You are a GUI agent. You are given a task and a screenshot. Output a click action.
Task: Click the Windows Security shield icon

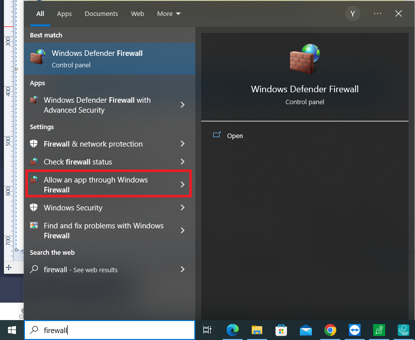click(33, 207)
